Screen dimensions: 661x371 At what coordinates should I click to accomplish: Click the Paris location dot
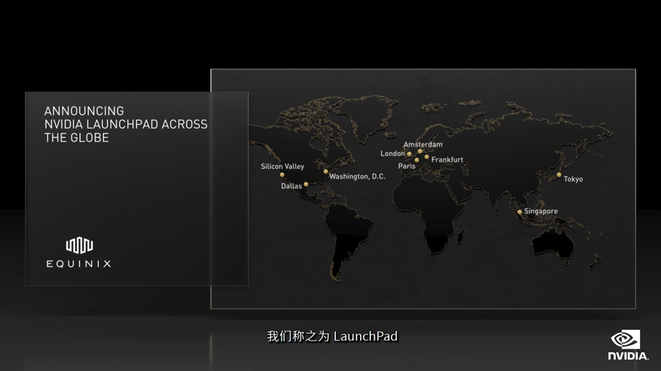pos(417,160)
